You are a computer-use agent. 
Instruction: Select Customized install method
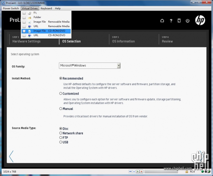[x=61, y=93]
